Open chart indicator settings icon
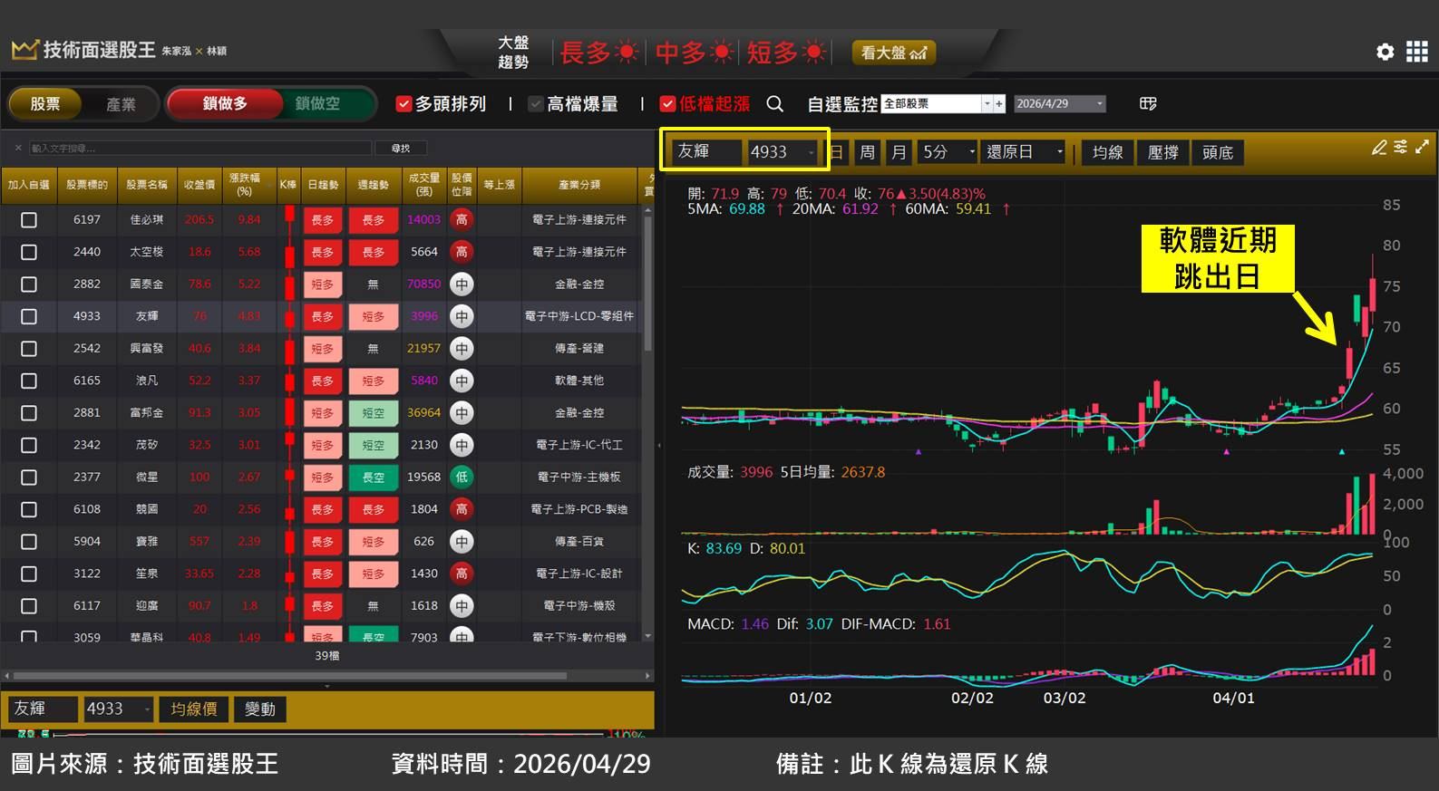The width and height of the screenshot is (1439, 791). coord(1401,147)
